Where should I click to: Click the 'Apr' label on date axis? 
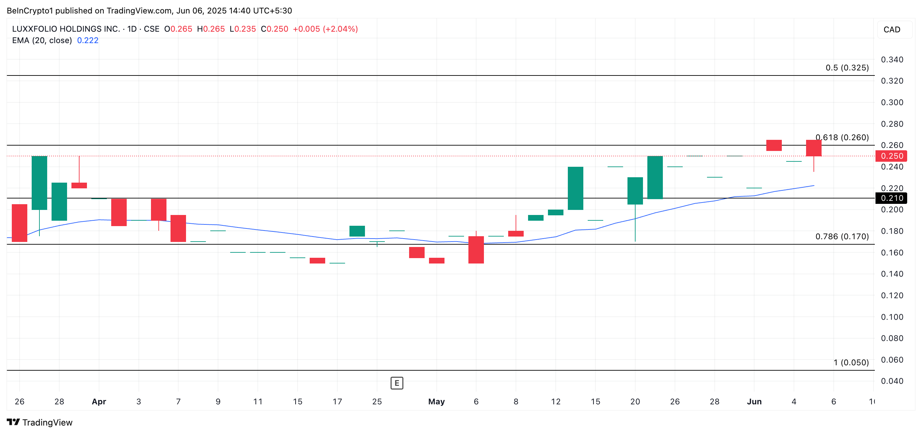point(99,401)
